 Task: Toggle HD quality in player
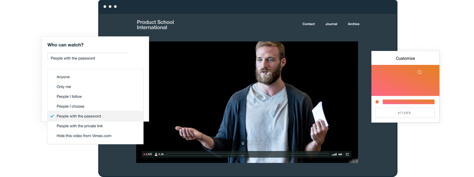[340, 154]
